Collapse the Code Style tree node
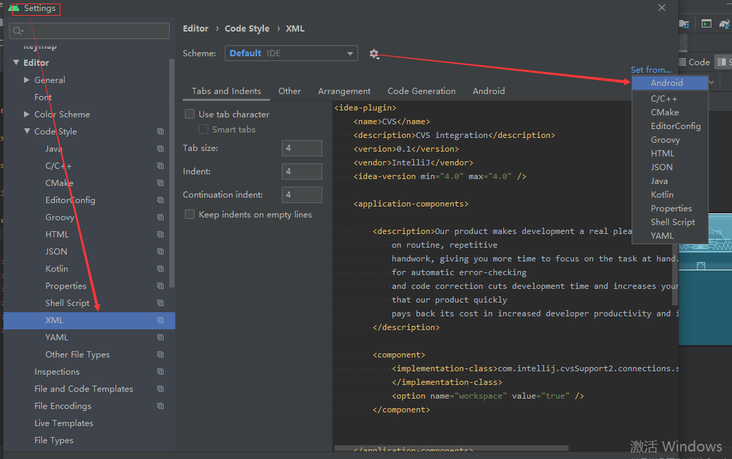The width and height of the screenshot is (732, 459). tap(27, 132)
